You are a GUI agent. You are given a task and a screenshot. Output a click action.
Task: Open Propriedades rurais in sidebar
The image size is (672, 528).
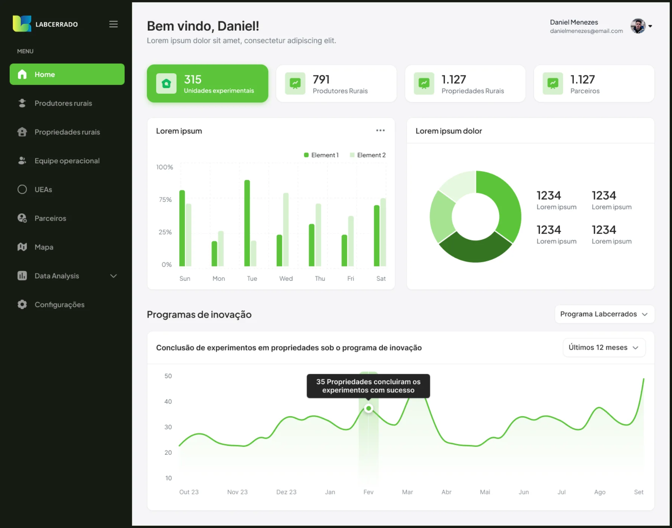67,132
